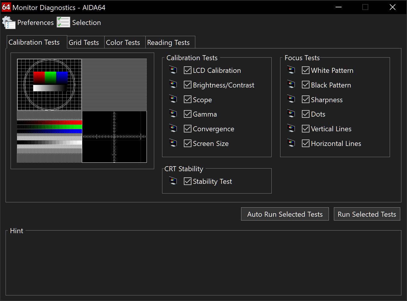The width and height of the screenshot is (407, 301).
Task: Click the monitor icon beside Stability Test
Action: (x=173, y=181)
